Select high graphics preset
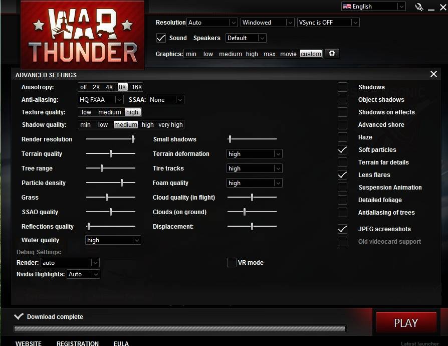448x346 pixels. (252, 54)
